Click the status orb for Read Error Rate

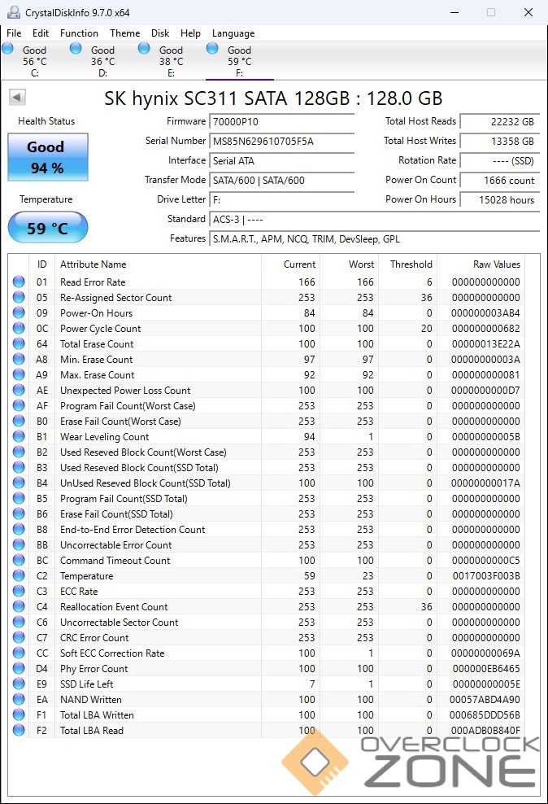pyautogui.click(x=19, y=282)
